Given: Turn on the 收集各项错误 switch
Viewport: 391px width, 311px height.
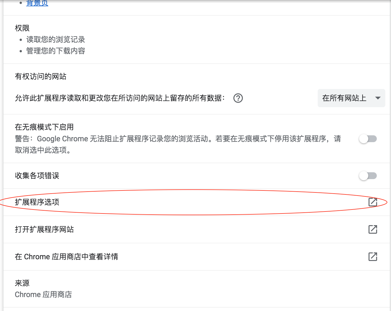Looking at the screenshot, I should pyautogui.click(x=368, y=176).
